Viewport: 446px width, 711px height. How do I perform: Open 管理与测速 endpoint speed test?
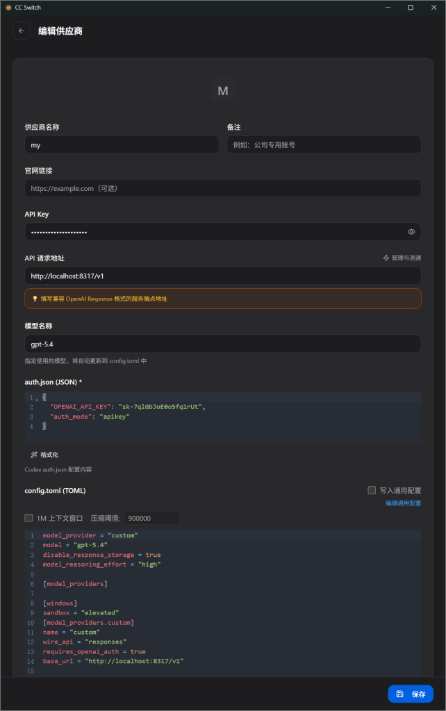click(402, 258)
